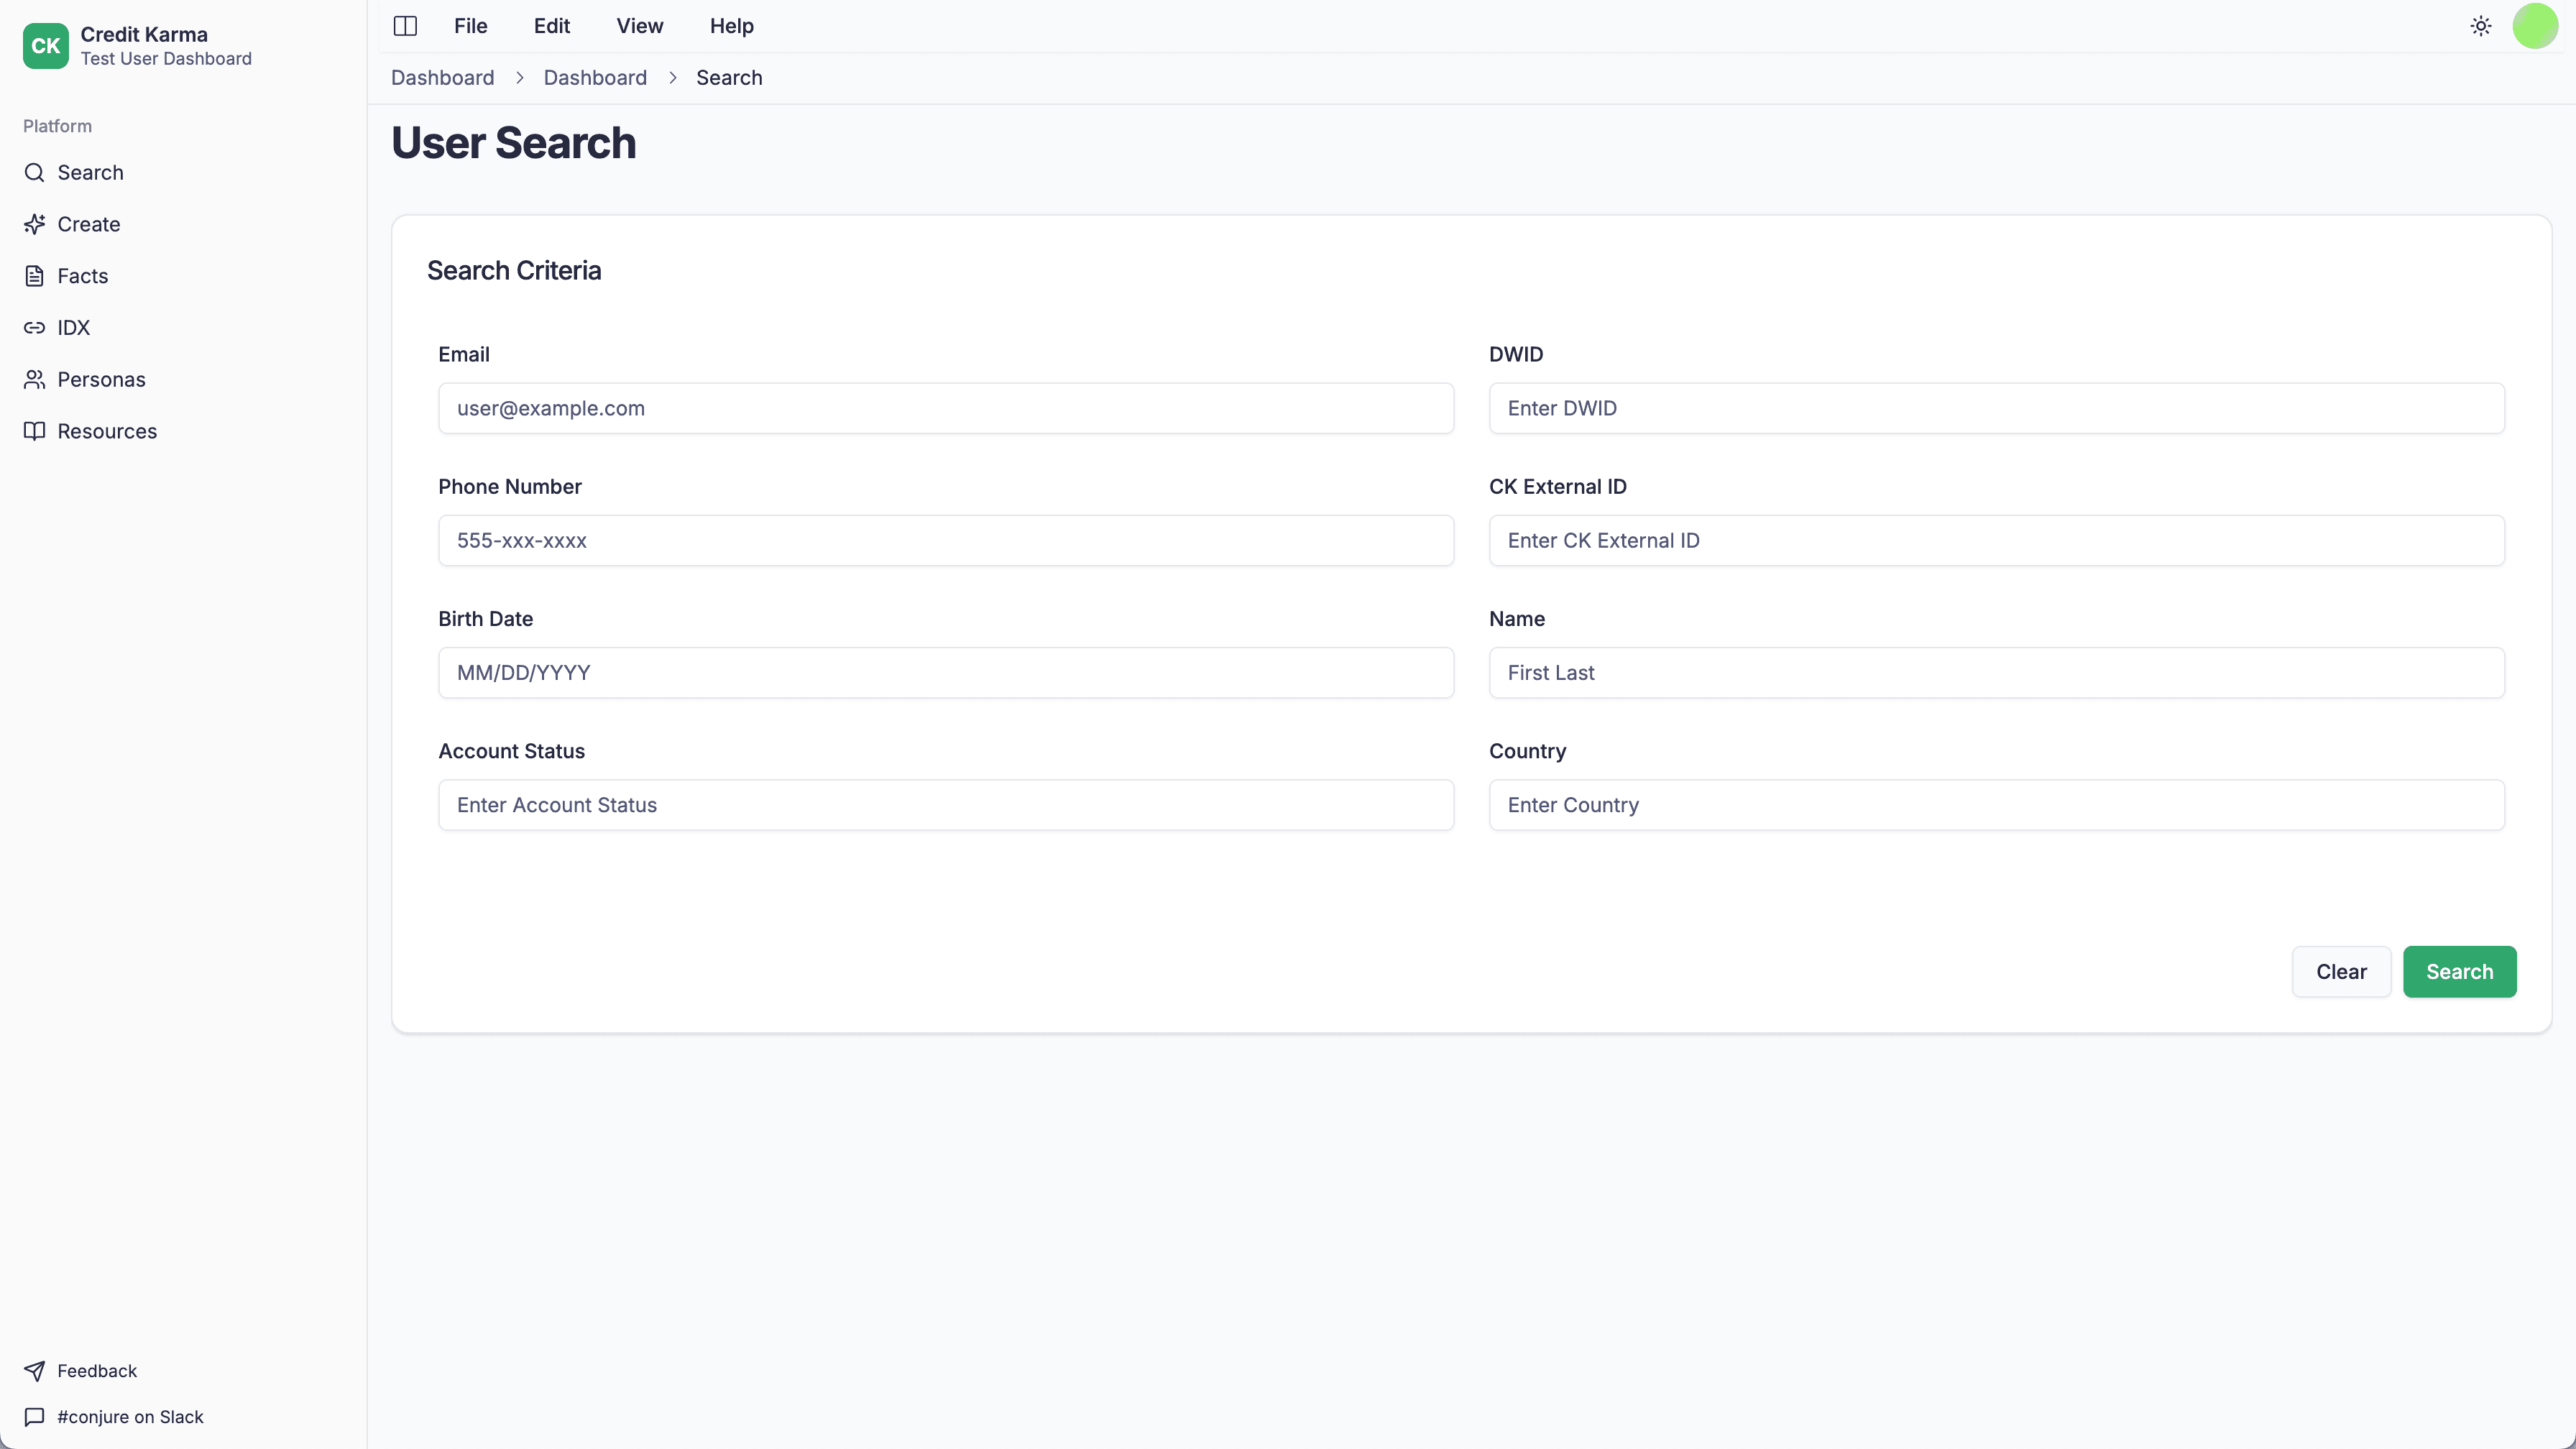Viewport: 2576px width, 1449px height.
Task: Click the Enter DWID field
Action: pos(1996,408)
